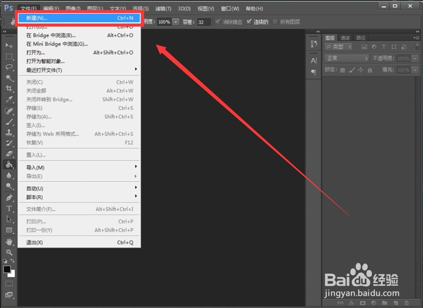
Task: Toggle the anti-alias checkbox
Action: tap(218, 22)
